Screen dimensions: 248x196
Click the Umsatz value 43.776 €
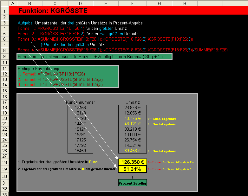[132, 119]
